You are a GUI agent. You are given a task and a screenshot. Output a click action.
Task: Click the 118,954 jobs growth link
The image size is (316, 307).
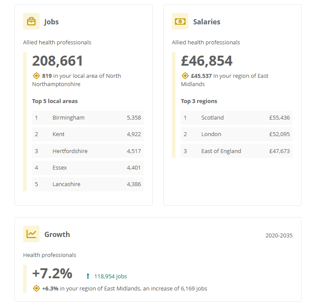click(x=111, y=276)
